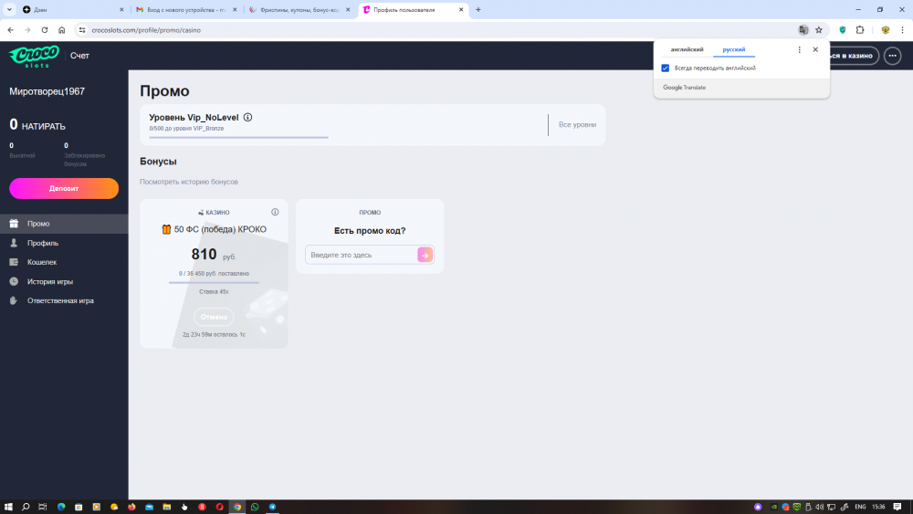This screenshot has width=913, height=514.
Task: Open the three-dot menu in casino header
Action: (893, 56)
